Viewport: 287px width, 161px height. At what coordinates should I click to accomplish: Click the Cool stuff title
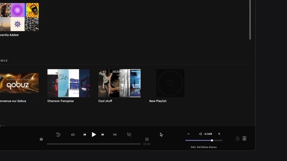105,101
